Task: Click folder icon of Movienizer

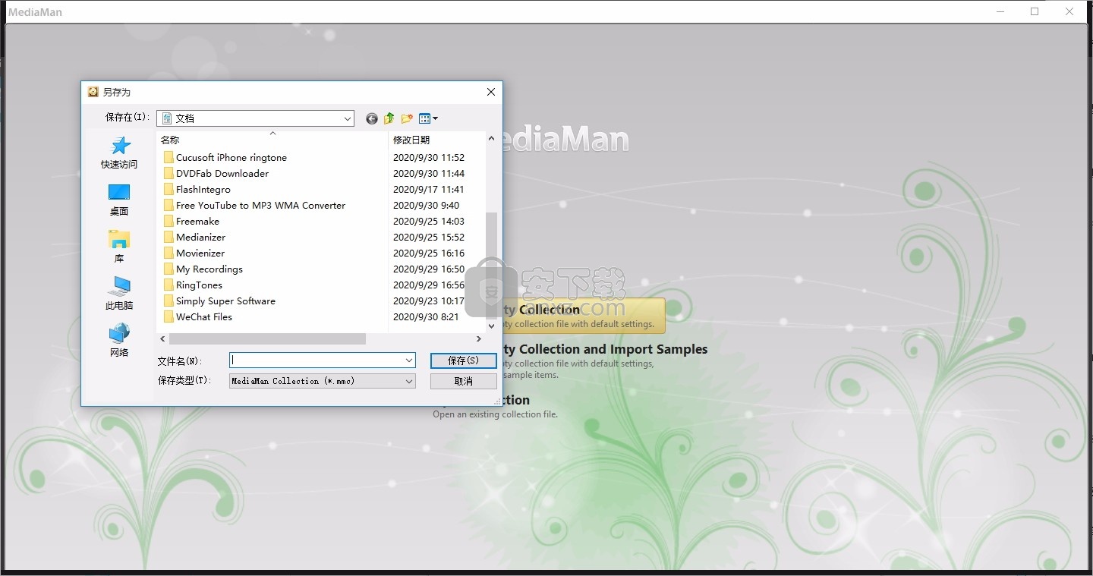Action: click(x=169, y=253)
